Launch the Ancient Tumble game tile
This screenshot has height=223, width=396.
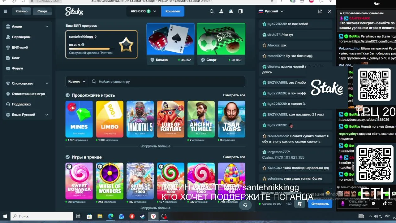201,119
